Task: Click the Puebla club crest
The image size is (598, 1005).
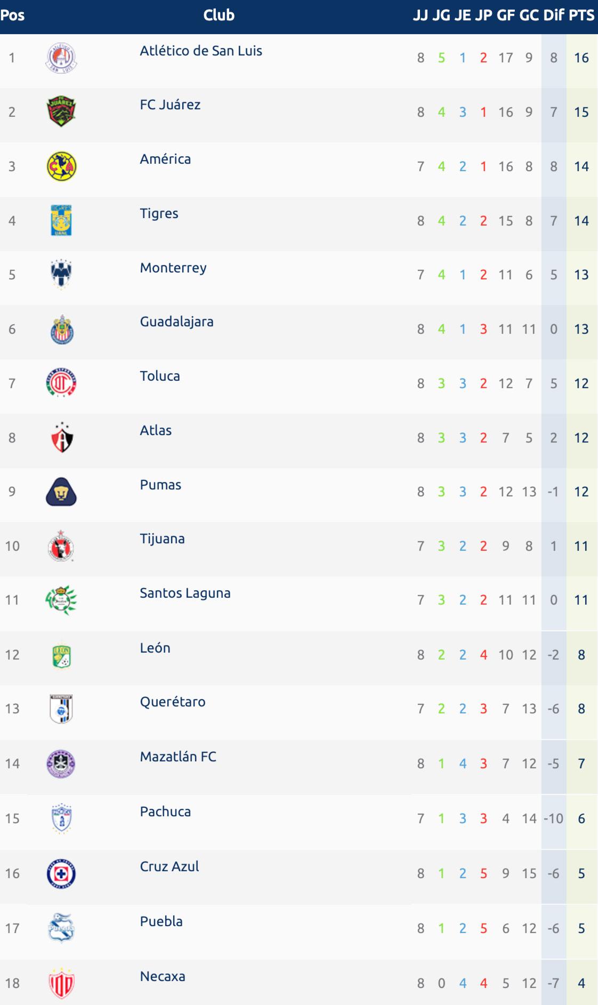Action: coord(61,928)
